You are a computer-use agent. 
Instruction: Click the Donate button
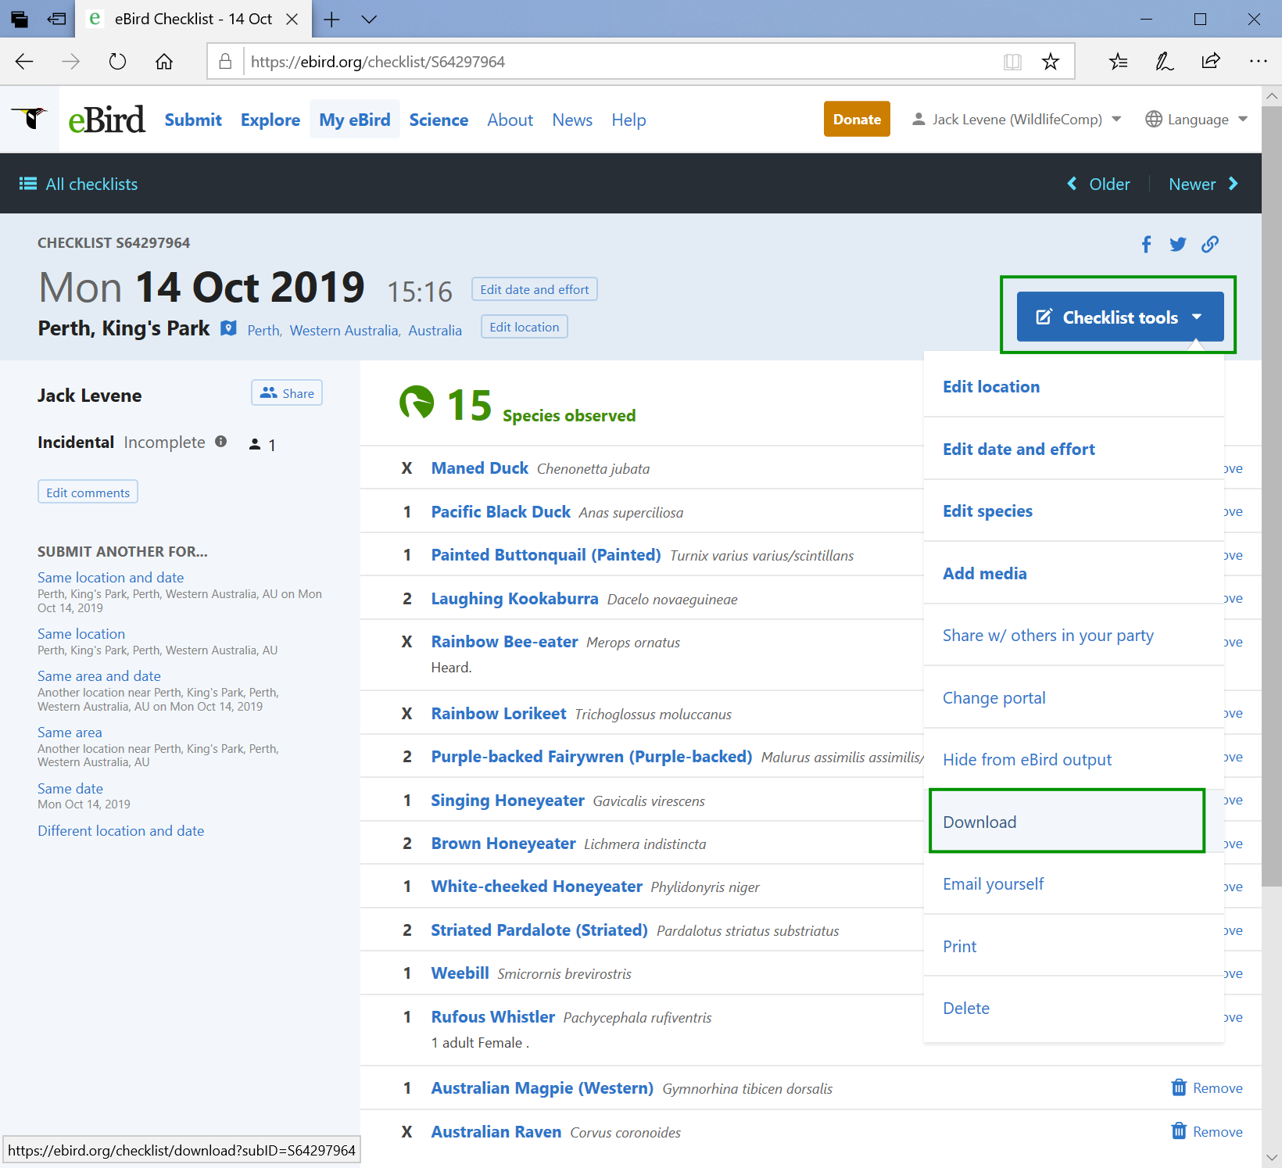857,119
